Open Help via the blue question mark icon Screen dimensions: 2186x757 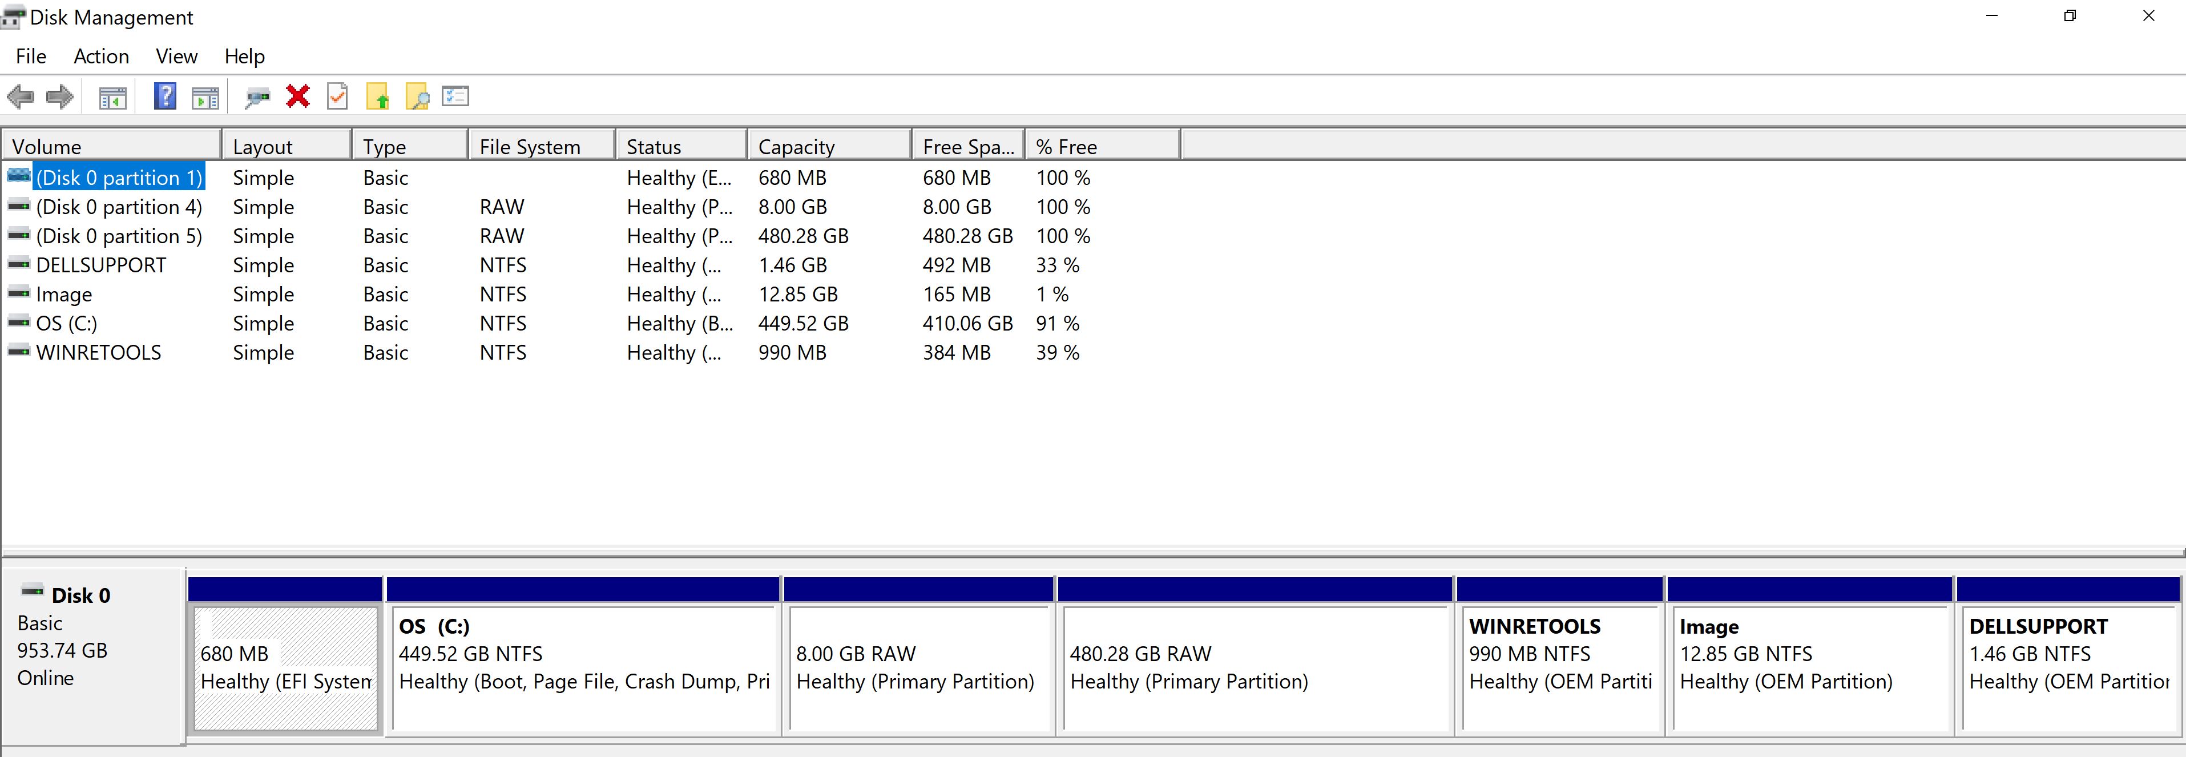pos(164,96)
